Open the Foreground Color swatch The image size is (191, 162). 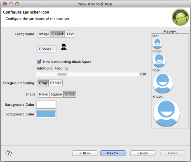(46, 114)
